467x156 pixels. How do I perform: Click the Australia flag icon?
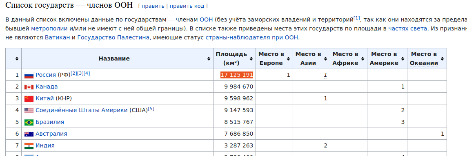[29, 134]
